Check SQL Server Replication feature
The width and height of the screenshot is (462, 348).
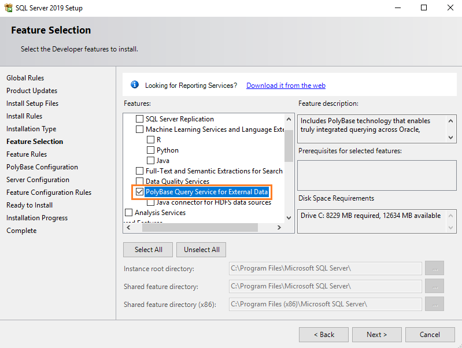[139, 119]
